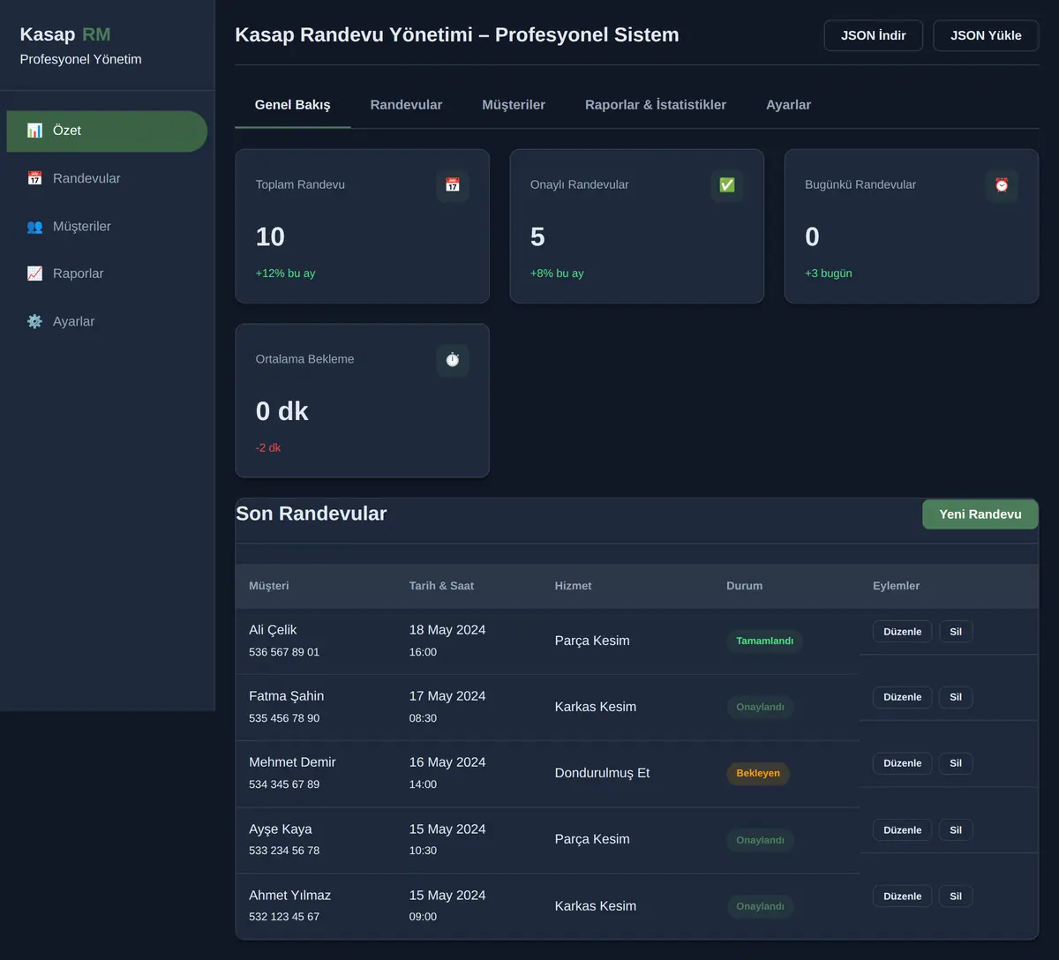Click the people icon beside Müşteriler in sidebar
This screenshot has height=960, width=1059.
click(34, 227)
